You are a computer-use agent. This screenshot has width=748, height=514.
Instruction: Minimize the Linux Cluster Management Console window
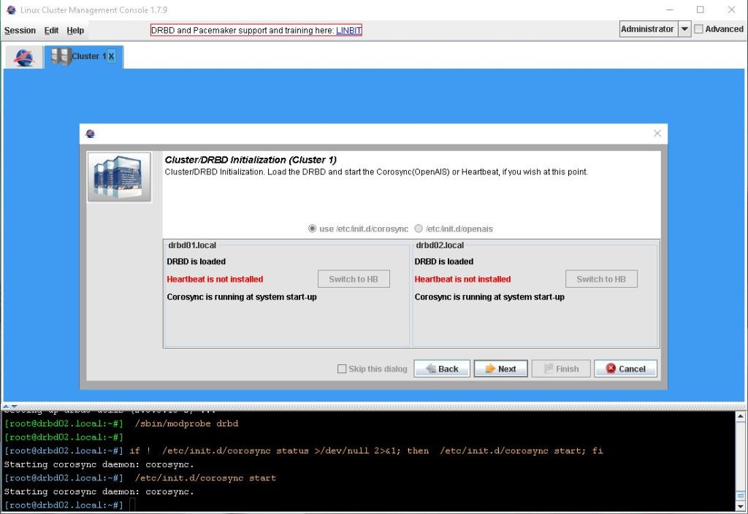pyautogui.click(x=670, y=9)
